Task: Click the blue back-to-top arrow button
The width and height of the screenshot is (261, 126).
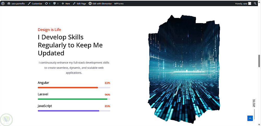Action: point(250,118)
